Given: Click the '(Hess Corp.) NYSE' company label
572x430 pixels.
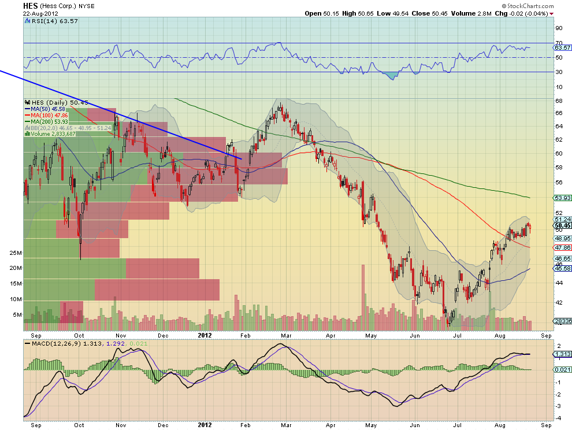Looking at the screenshot, I should 67,6.
